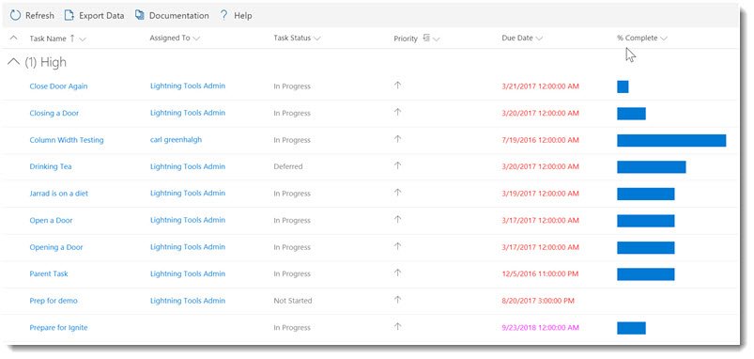This screenshot has width=754, height=359.
Task: Click due date 7/19/2016 12:00:00 AM
Action: [541, 140]
